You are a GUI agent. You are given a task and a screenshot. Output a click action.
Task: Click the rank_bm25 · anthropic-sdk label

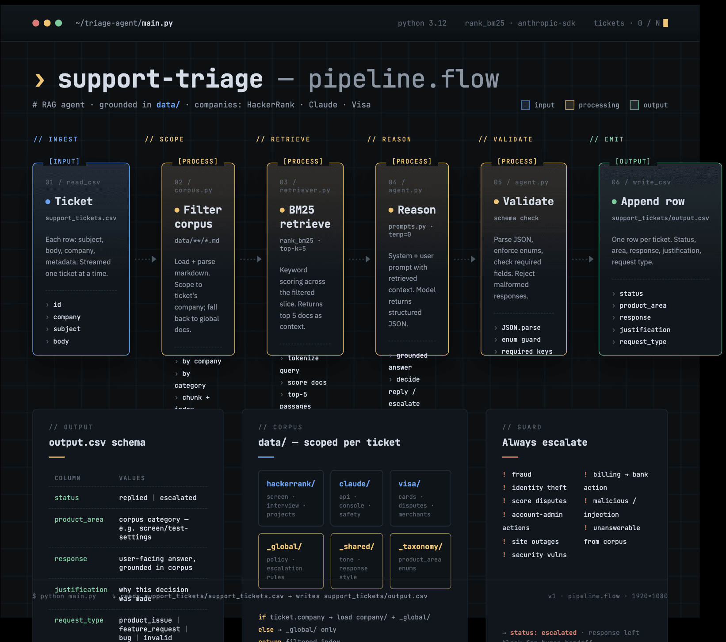coord(520,23)
